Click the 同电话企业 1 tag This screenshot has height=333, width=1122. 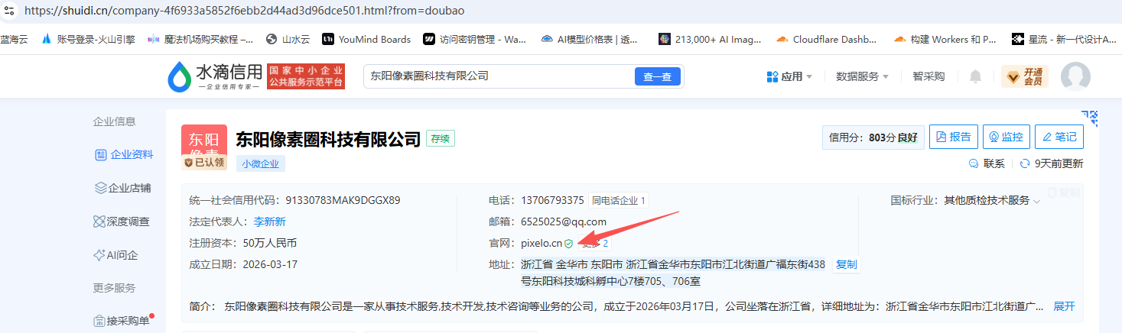(619, 201)
